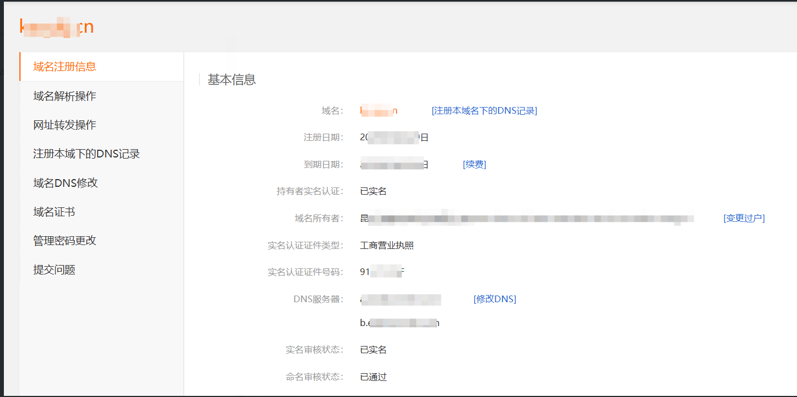The height and width of the screenshot is (397, 797).
Task: Open 注册本域下的DNS记录 sidebar item
Action: (87, 154)
